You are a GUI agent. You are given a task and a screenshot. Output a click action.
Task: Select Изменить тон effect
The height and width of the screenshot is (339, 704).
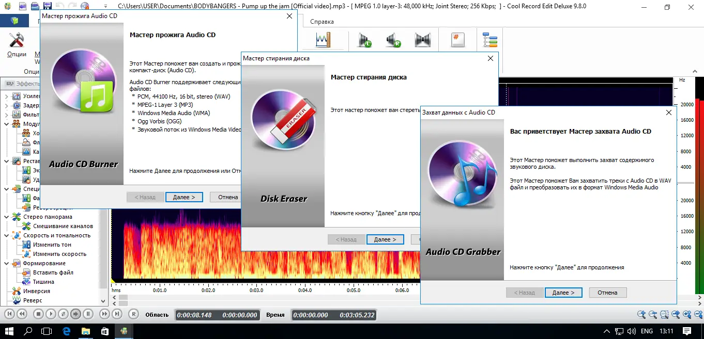pos(52,245)
